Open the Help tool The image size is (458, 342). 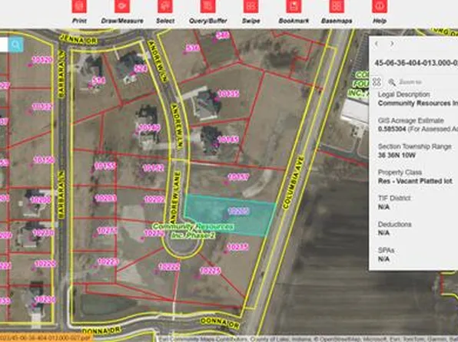pos(380,6)
